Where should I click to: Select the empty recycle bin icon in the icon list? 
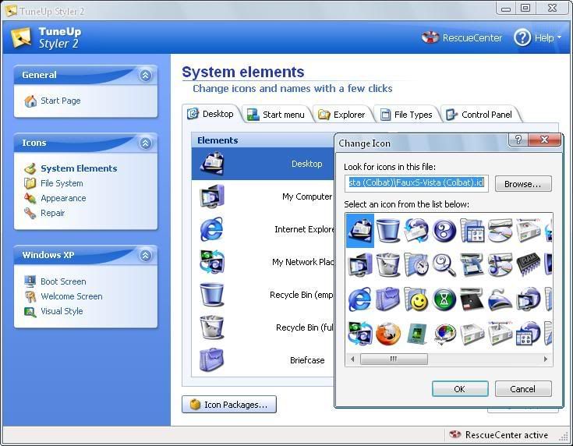click(x=387, y=231)
